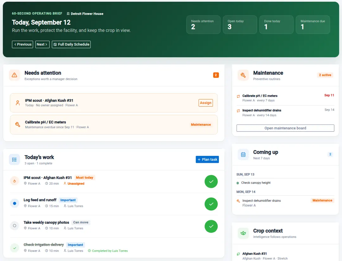Click the 'Important' tag on Check irrigation delivery
The image size is (342, 261).
75,245
